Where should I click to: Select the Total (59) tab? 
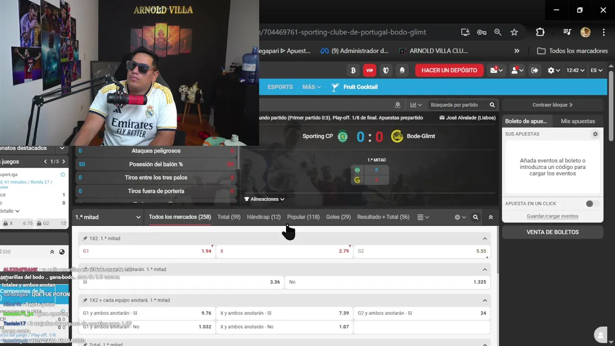pyautogui.click(x=229, y=217)
